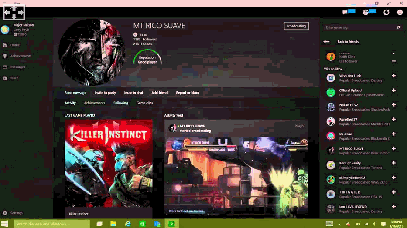
Task: Switch to the Following tab
Action: (x=121, y=103)
